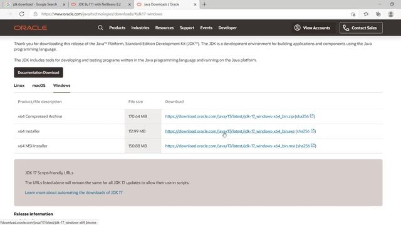401x225 pixels.
Task: Open a new browser tab
Action: tap(204, 4)
